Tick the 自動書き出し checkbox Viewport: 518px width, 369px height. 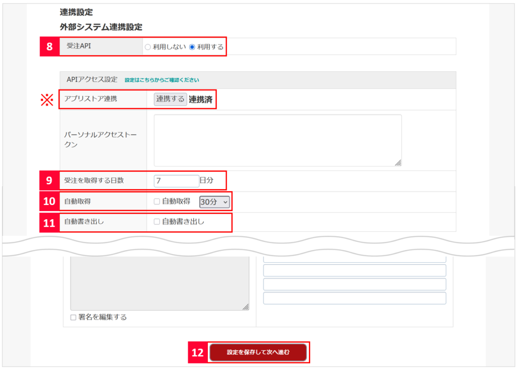tap(157, 222)
